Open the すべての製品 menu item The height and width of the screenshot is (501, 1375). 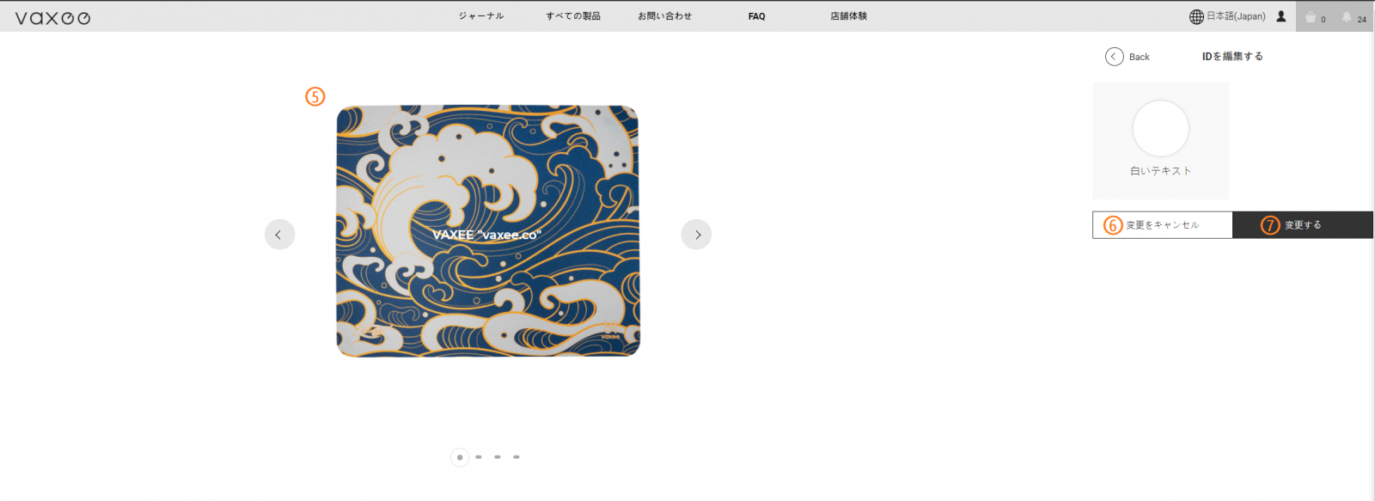point(573,16)
